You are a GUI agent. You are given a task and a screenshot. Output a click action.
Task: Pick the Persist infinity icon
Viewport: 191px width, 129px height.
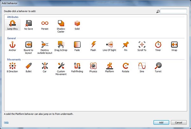(45, 24)
